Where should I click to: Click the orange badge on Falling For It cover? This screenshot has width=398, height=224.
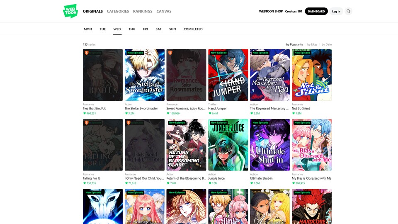pyautogui.click(x=87, y=123)
